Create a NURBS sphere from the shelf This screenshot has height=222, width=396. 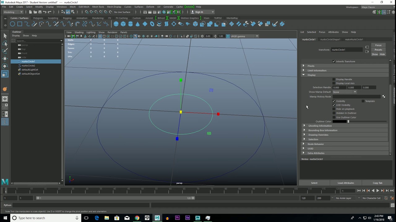click(116, 24)
